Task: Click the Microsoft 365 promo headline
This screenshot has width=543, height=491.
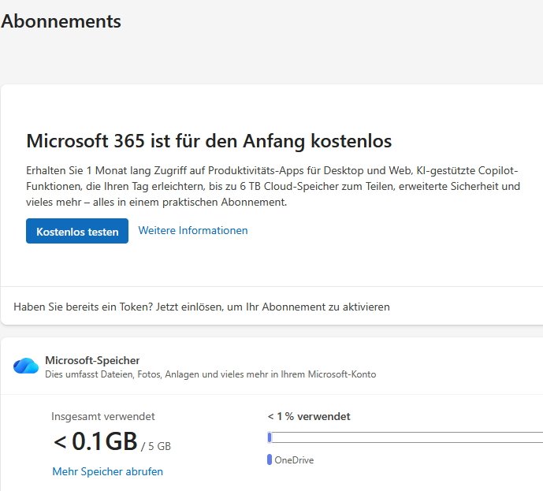Action: pyautogui.click(x=209, y=141)
